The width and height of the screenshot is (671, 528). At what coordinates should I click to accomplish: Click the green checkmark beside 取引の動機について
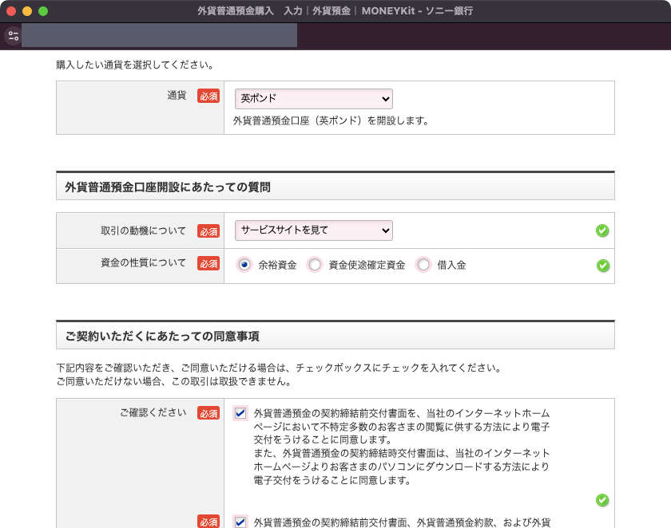[602, 231]
